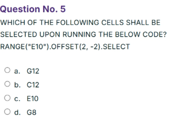Viewport: 182px width, 130px height.
Task: Click the number 5 in the heading
Action: 63,9
